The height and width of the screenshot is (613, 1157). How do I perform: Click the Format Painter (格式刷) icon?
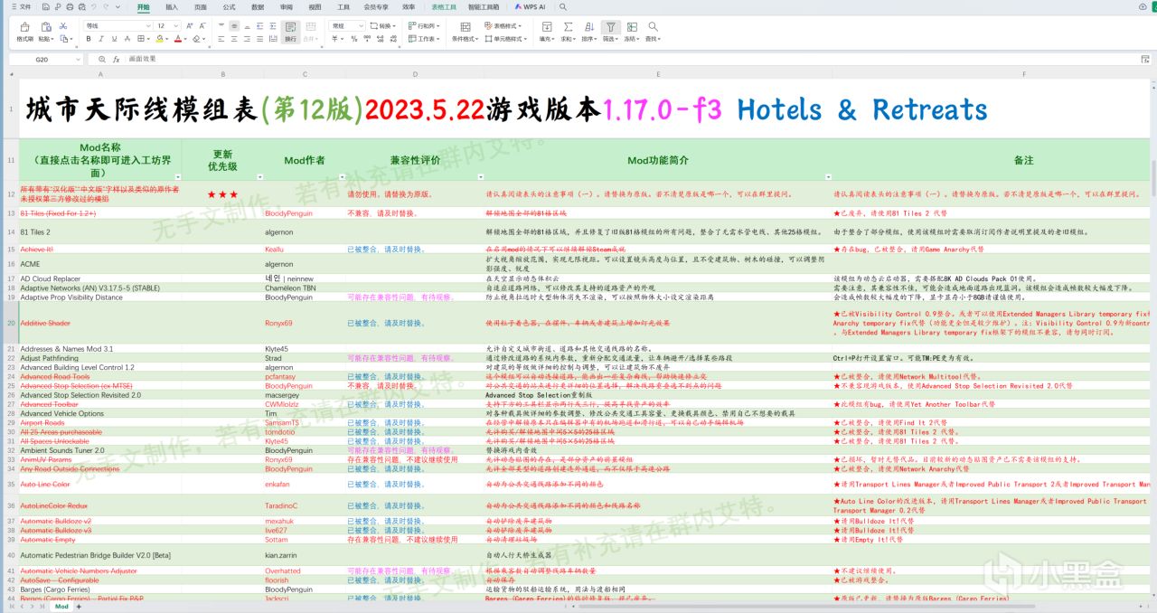[25, 26]
